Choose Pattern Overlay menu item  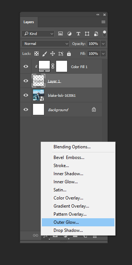click(x=78, y=214)
